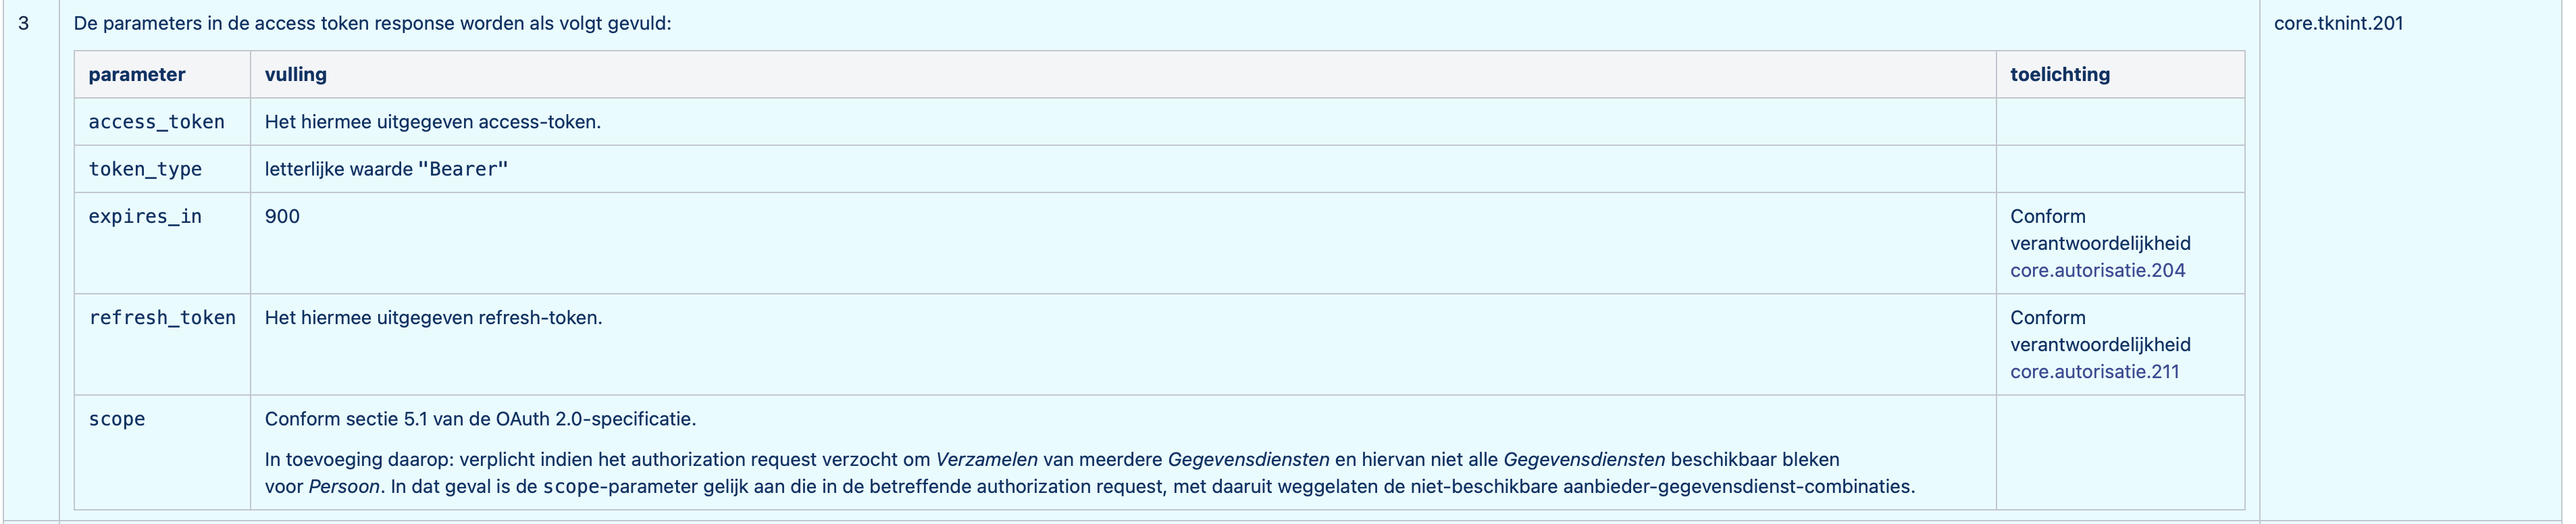Click the intro sentence about access token response
Viewport: 2576px width, 524px height.
pyautogui.click(x=372, y=23)
